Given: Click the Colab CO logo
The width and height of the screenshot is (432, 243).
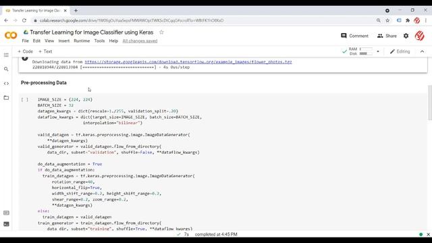Looking at the screenshot, I should (x=11, y=35).
